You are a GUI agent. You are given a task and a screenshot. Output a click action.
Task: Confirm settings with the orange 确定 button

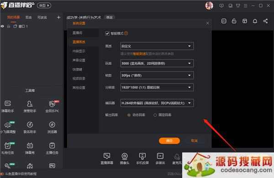pyautogui.click(x=169, y=141)
